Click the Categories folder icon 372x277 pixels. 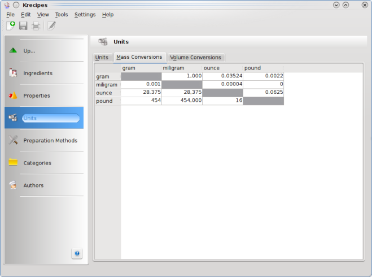pos(13,162)
